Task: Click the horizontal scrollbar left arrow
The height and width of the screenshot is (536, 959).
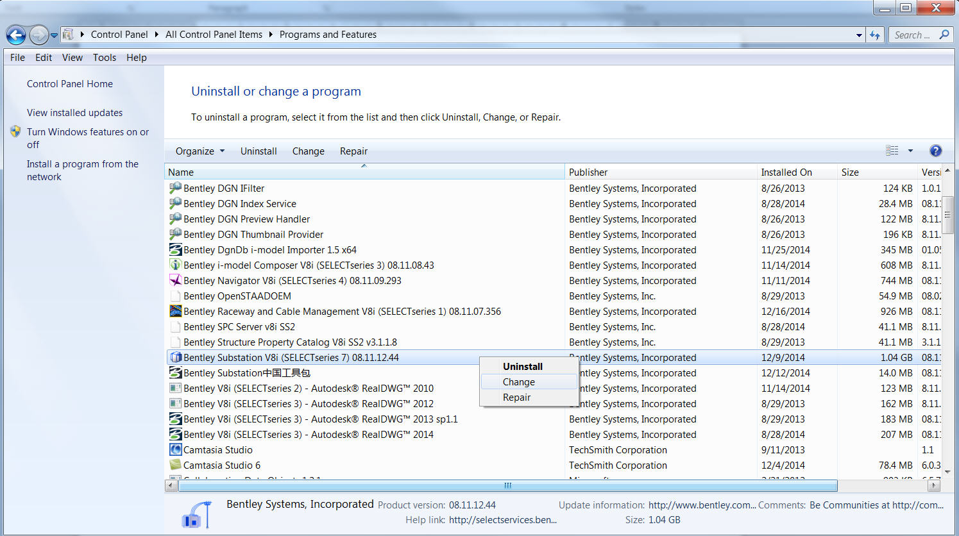Action: click(171, 485)
